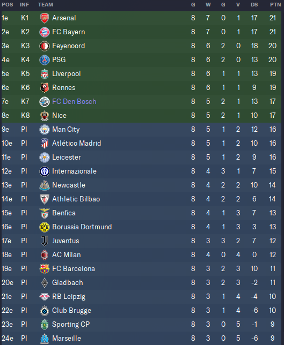284x345 pixels.
Task: Click the Liverpool club badge
Action: tap(45, 74)
